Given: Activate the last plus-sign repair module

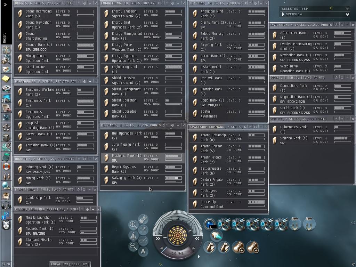Looking at the screenshot, I should (252, 247).
